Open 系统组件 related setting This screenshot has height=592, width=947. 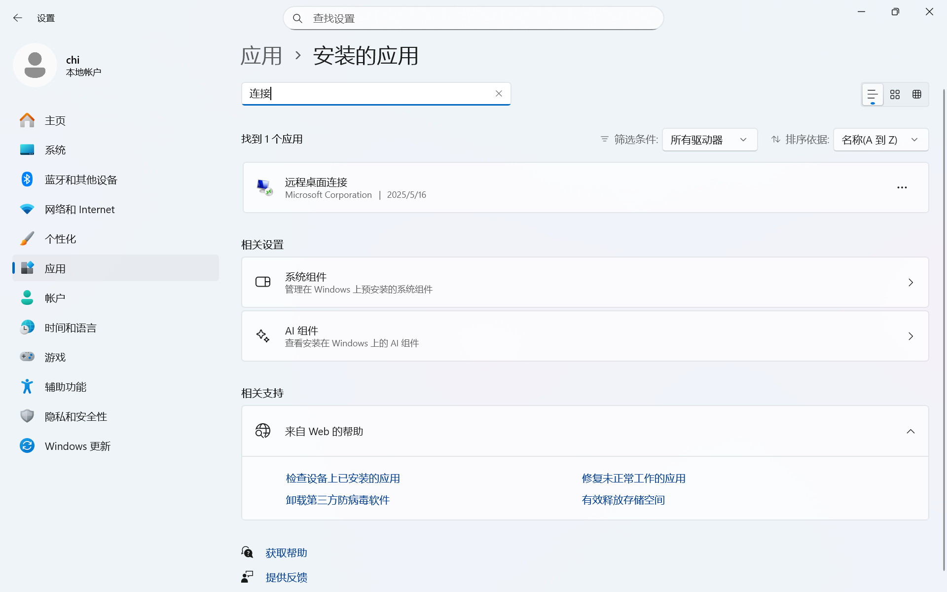tap(585, 282)
